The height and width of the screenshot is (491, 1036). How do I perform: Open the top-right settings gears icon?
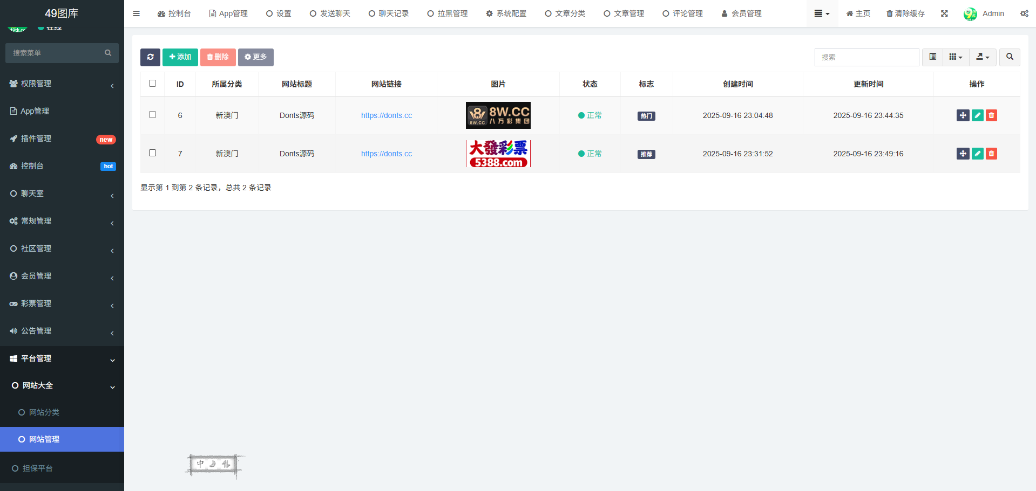(1024, 13)
